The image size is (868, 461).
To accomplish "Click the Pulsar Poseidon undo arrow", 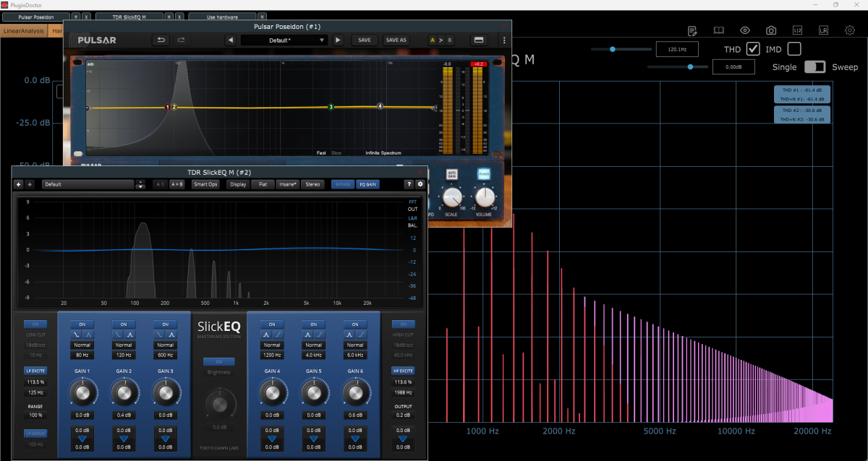I will [161, 40].
